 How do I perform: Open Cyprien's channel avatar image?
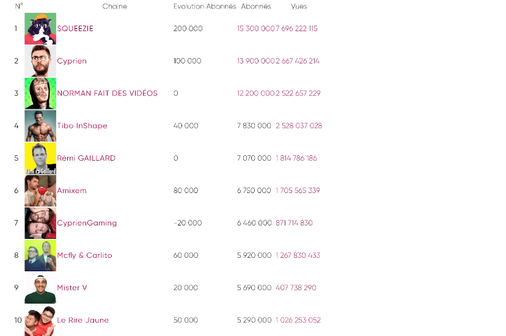40,61
